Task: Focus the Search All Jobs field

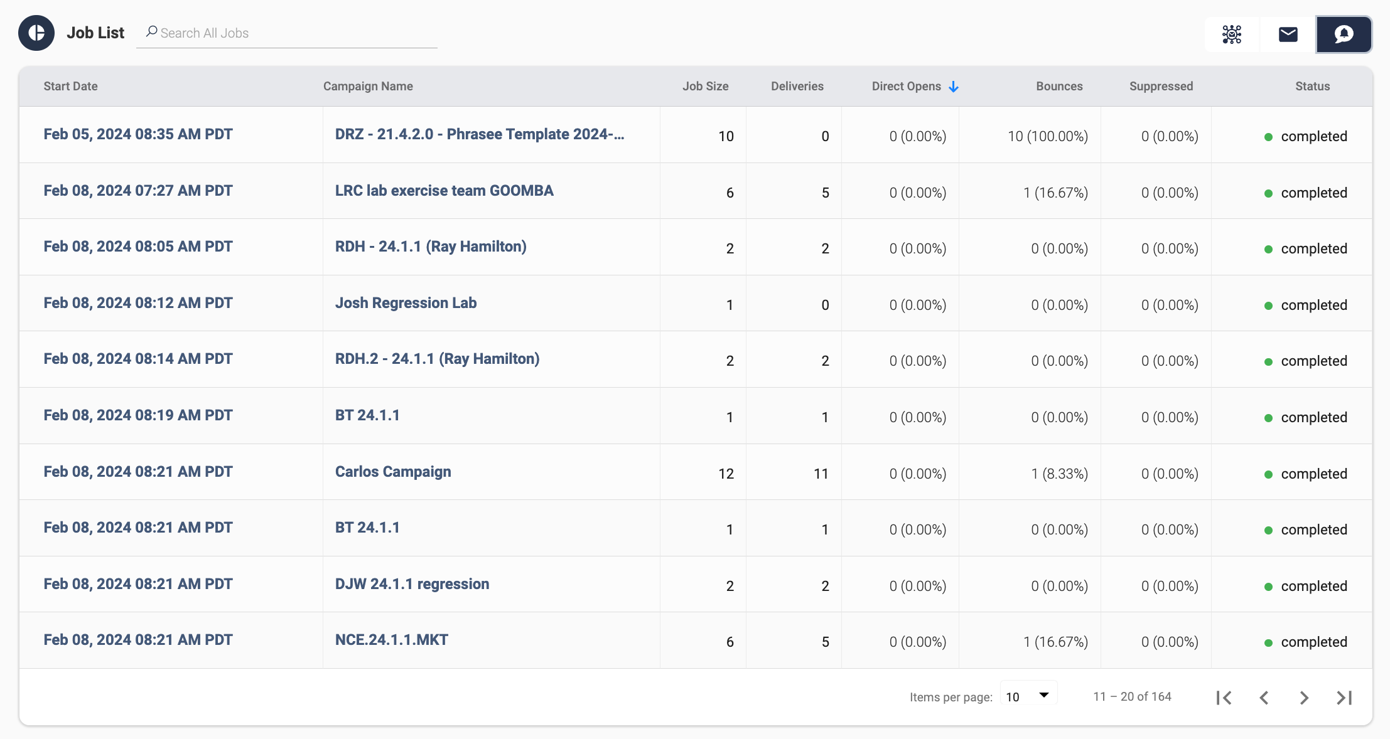Action: (287, 33)
